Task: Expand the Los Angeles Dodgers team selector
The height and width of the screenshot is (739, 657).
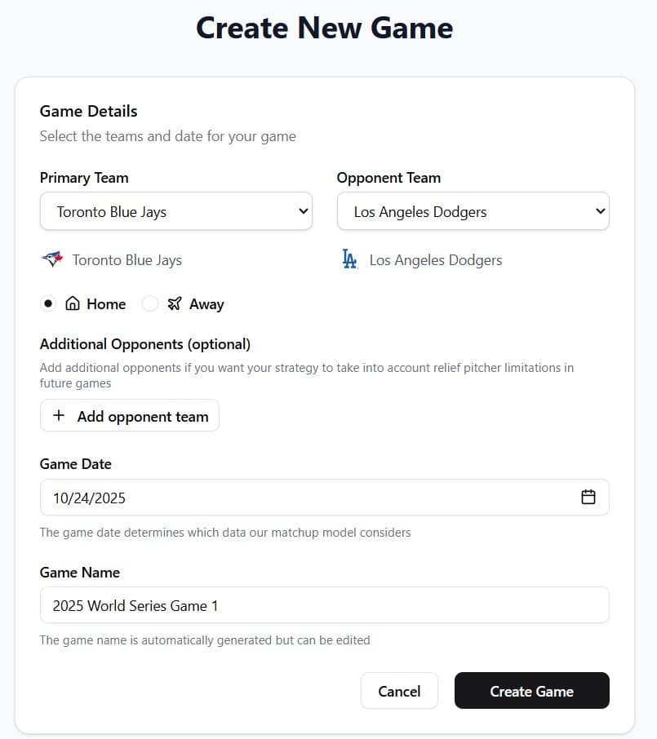Action: [x=473, y=210]
